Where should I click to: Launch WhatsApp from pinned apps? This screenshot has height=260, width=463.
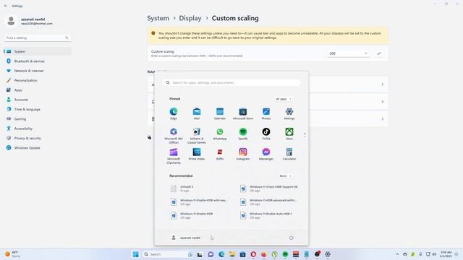(x=220, y=134)
